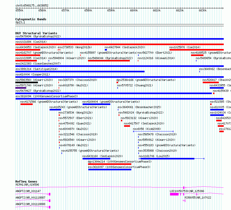Open nsv4550183 gnomAD variant label
This screenshot has height=210, width=231.
[167, 145]
